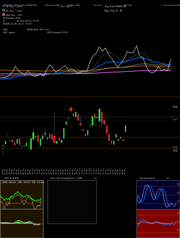Click the 'Stochastics & R' panel heading
180x238 pixels.
147,178
